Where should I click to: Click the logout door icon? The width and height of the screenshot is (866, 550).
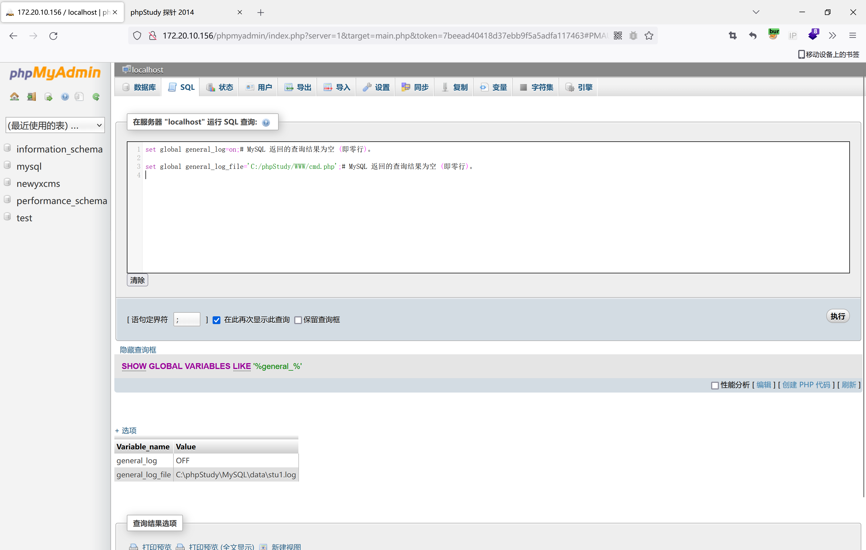(x=32, y=97)
